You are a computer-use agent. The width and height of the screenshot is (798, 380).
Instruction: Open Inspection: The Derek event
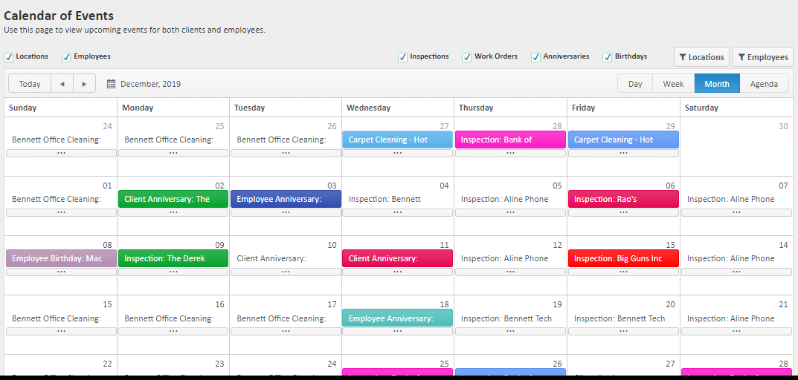(x=173, y=258)
